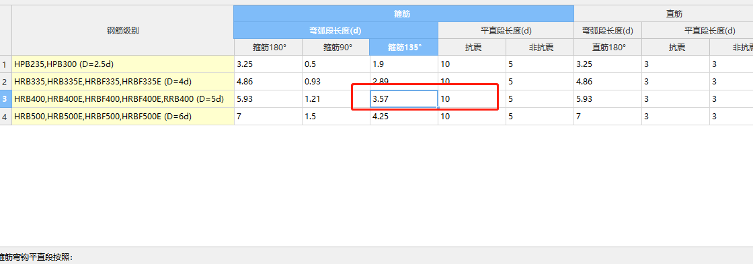Click the 抗震 header under 箍筋
The width and height of the screenshot is (753, 264).
[471, 48]
